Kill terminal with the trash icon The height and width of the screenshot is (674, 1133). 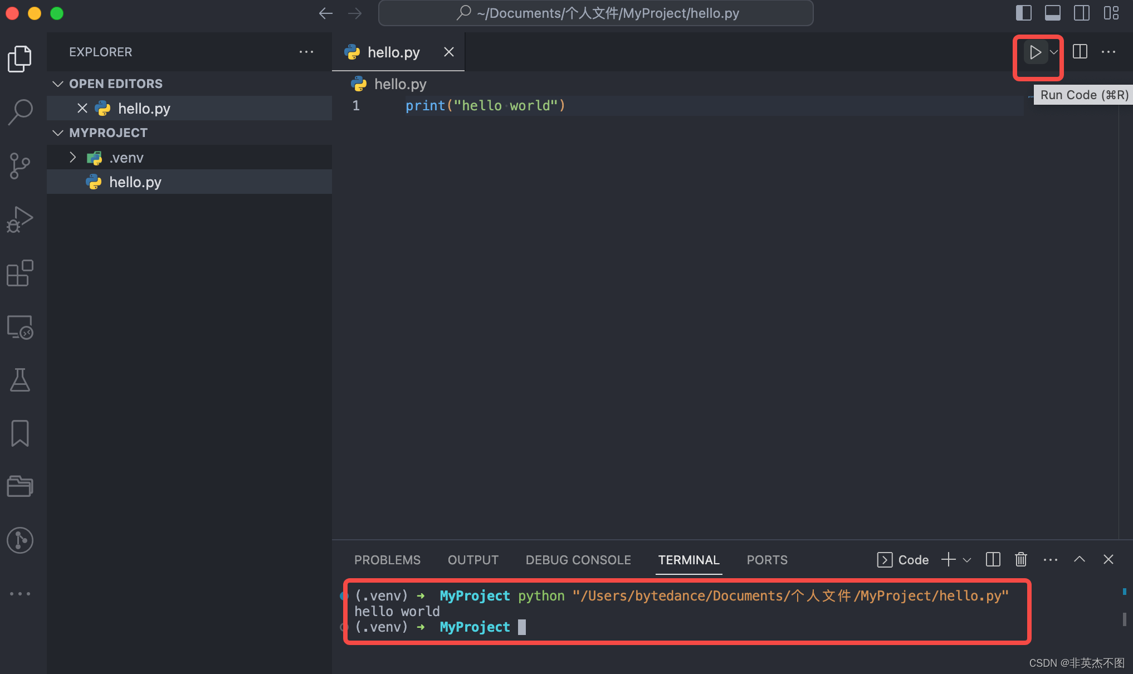(x=1020, y=559)
